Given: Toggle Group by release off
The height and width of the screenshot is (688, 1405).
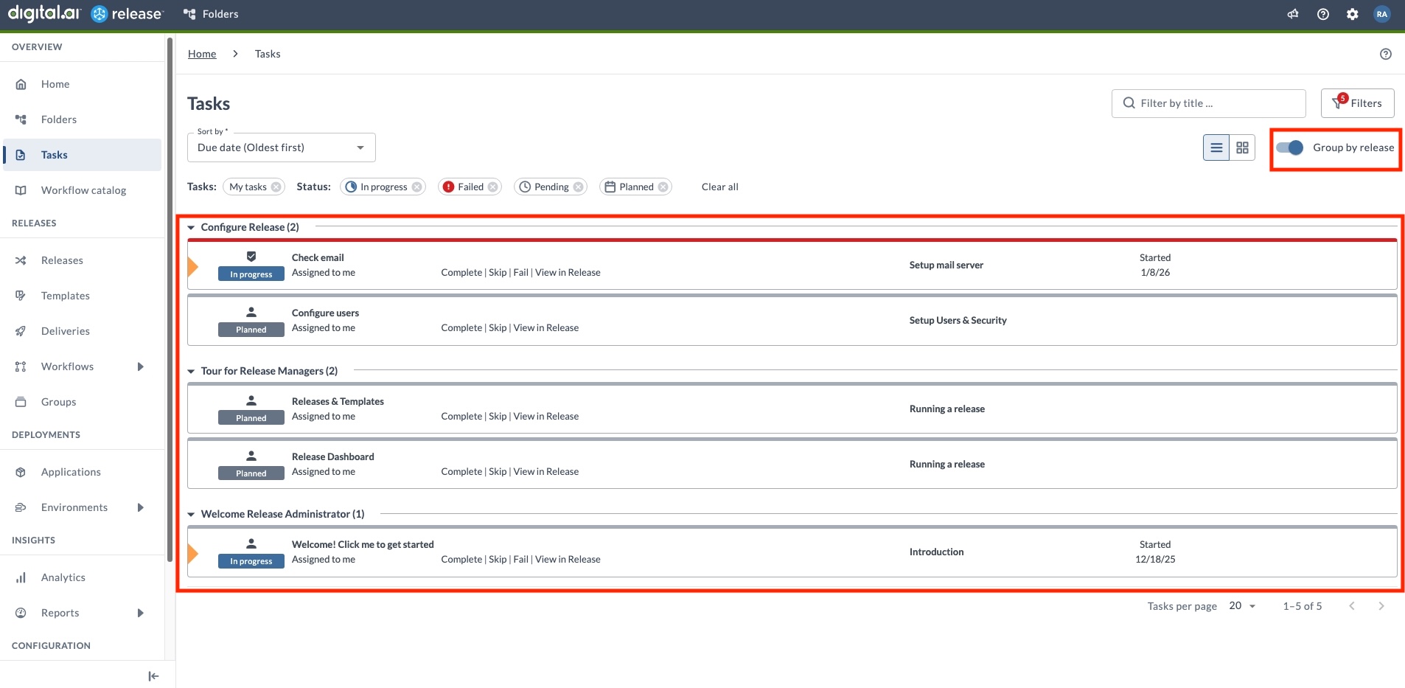Looking at the screenshot, I should tap(1291, 147).
